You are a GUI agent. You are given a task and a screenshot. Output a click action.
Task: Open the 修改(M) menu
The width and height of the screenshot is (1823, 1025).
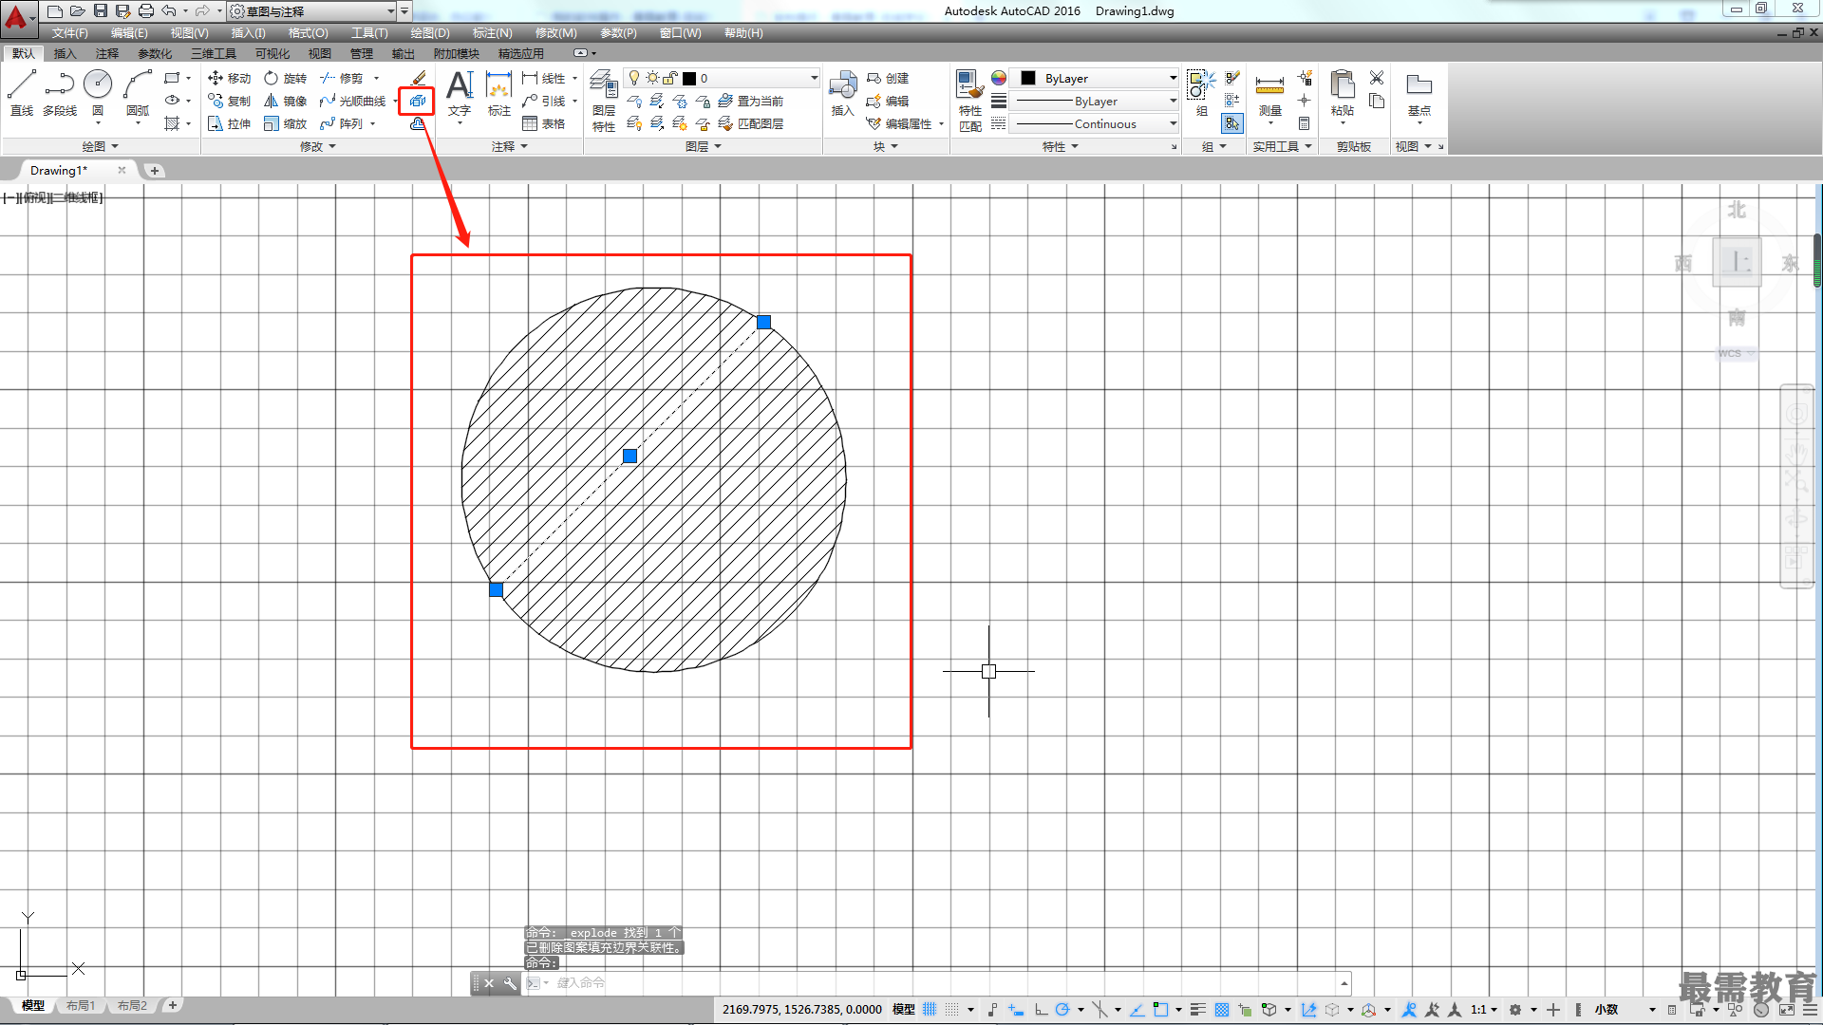pos(555,32)
